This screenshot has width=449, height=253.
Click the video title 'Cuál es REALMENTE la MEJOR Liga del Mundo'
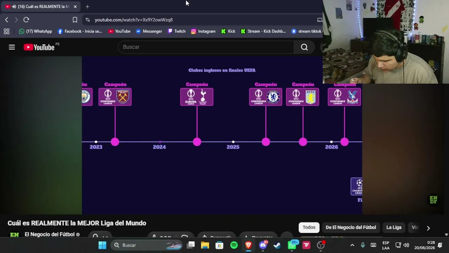(x=77, y=223)
